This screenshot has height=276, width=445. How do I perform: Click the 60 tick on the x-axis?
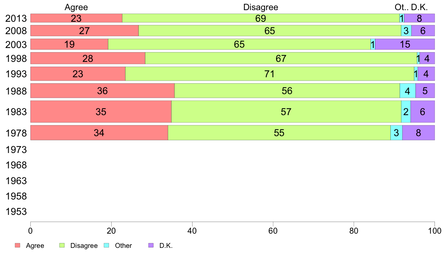[273, 228]
